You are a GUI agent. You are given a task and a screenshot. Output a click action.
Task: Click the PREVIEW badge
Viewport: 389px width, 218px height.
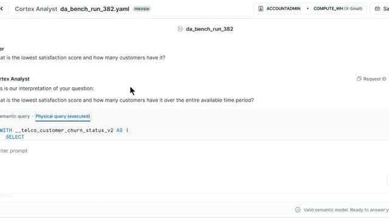(142, 9)
